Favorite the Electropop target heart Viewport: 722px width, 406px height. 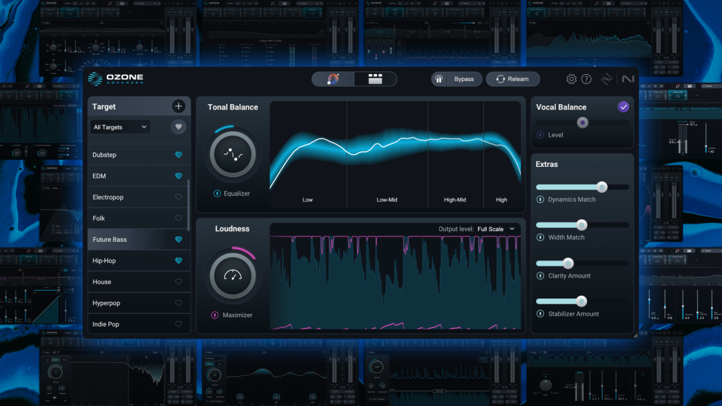pos(178,197)
